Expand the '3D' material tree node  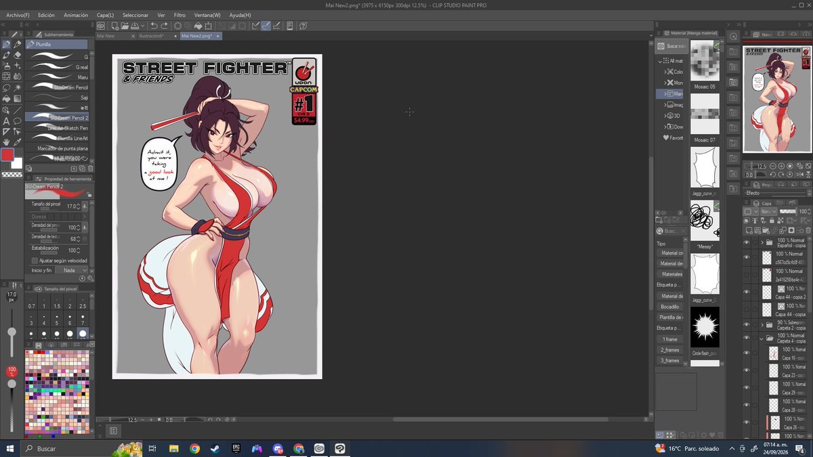(x=665, y=116)
